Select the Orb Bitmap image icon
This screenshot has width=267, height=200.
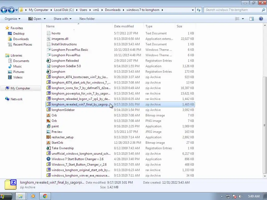click(x=48, y=115)
